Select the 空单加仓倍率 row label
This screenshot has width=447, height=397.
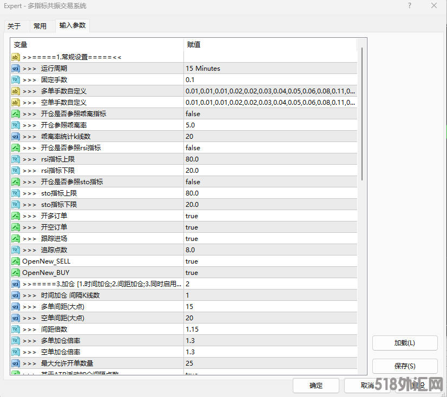point(61,352)
